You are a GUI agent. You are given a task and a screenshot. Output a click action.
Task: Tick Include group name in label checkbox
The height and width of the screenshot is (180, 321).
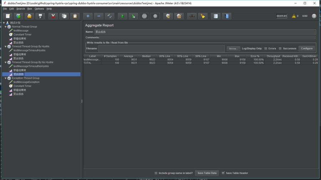(x=156, y=173)
